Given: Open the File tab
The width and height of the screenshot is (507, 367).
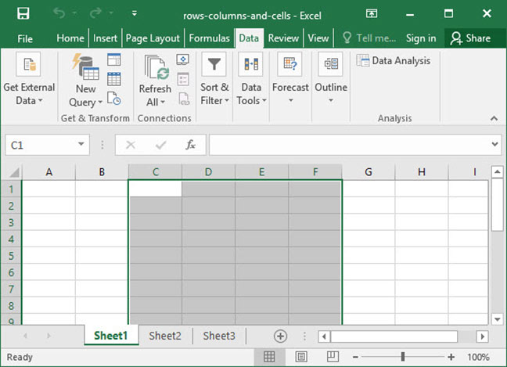Looking at the screenshot, I should (25, 38).
